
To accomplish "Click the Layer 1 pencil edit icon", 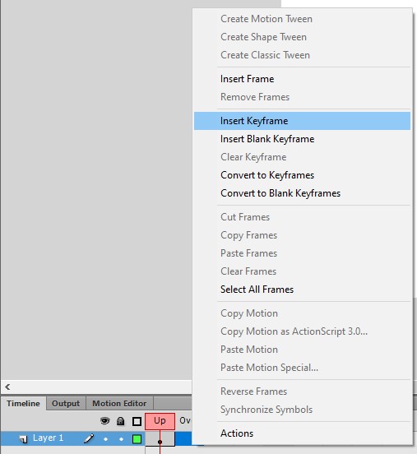I will point(89,438).
